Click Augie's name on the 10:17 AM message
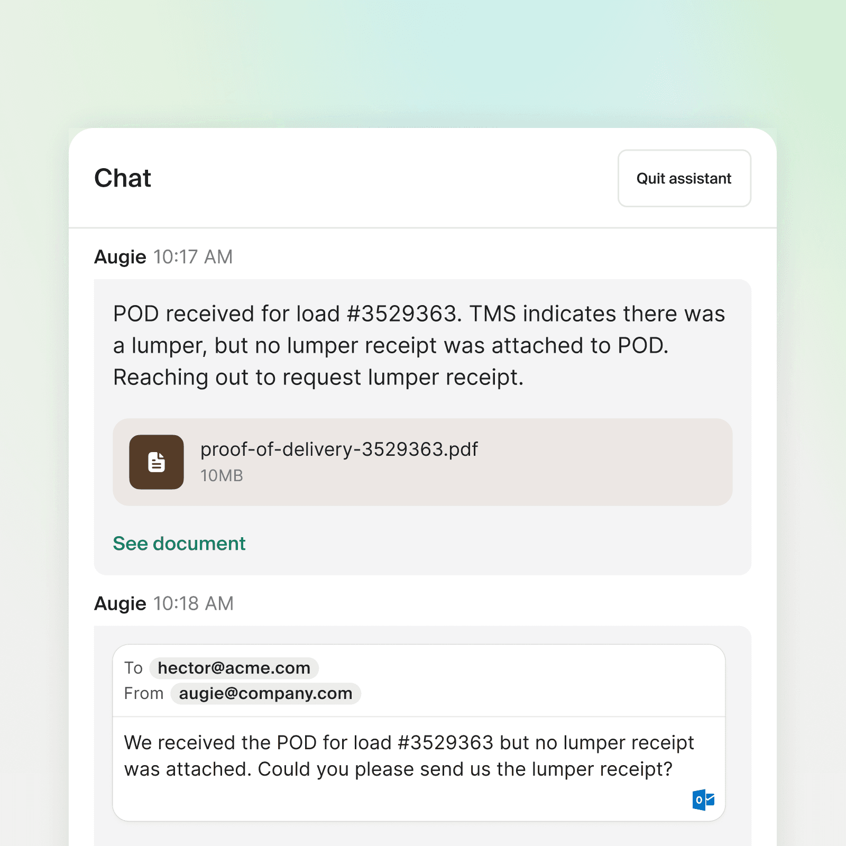Screen dimensions: 846x846 (x=120, y=257)
